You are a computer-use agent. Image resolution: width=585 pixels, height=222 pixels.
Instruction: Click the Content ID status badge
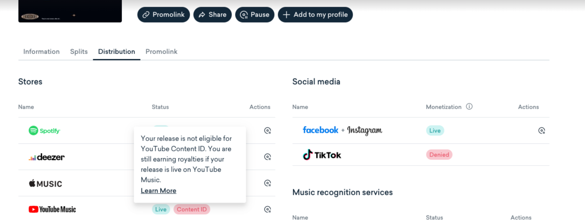pos(192,209)
